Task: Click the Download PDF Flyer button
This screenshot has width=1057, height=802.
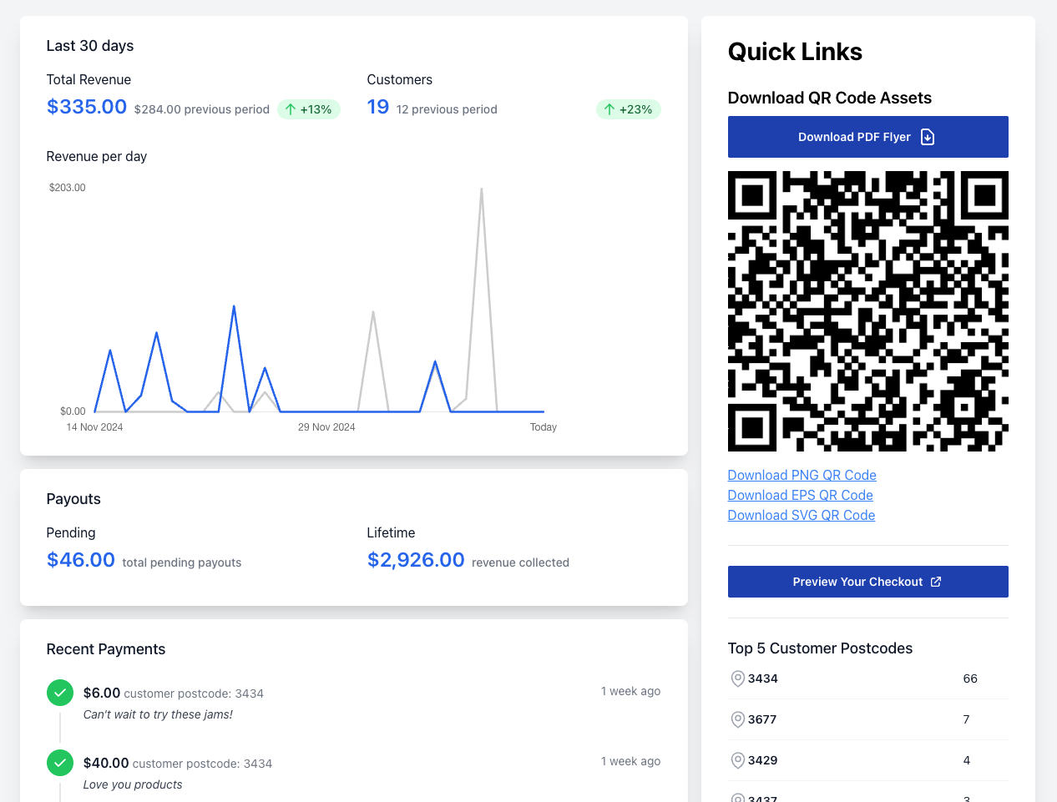Action: point(867,137)
